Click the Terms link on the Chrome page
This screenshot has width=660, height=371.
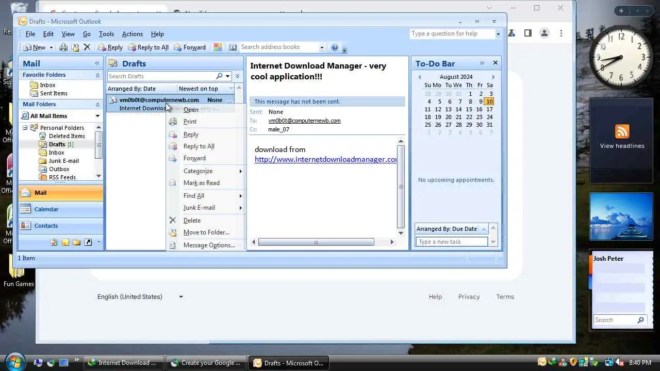505,297
